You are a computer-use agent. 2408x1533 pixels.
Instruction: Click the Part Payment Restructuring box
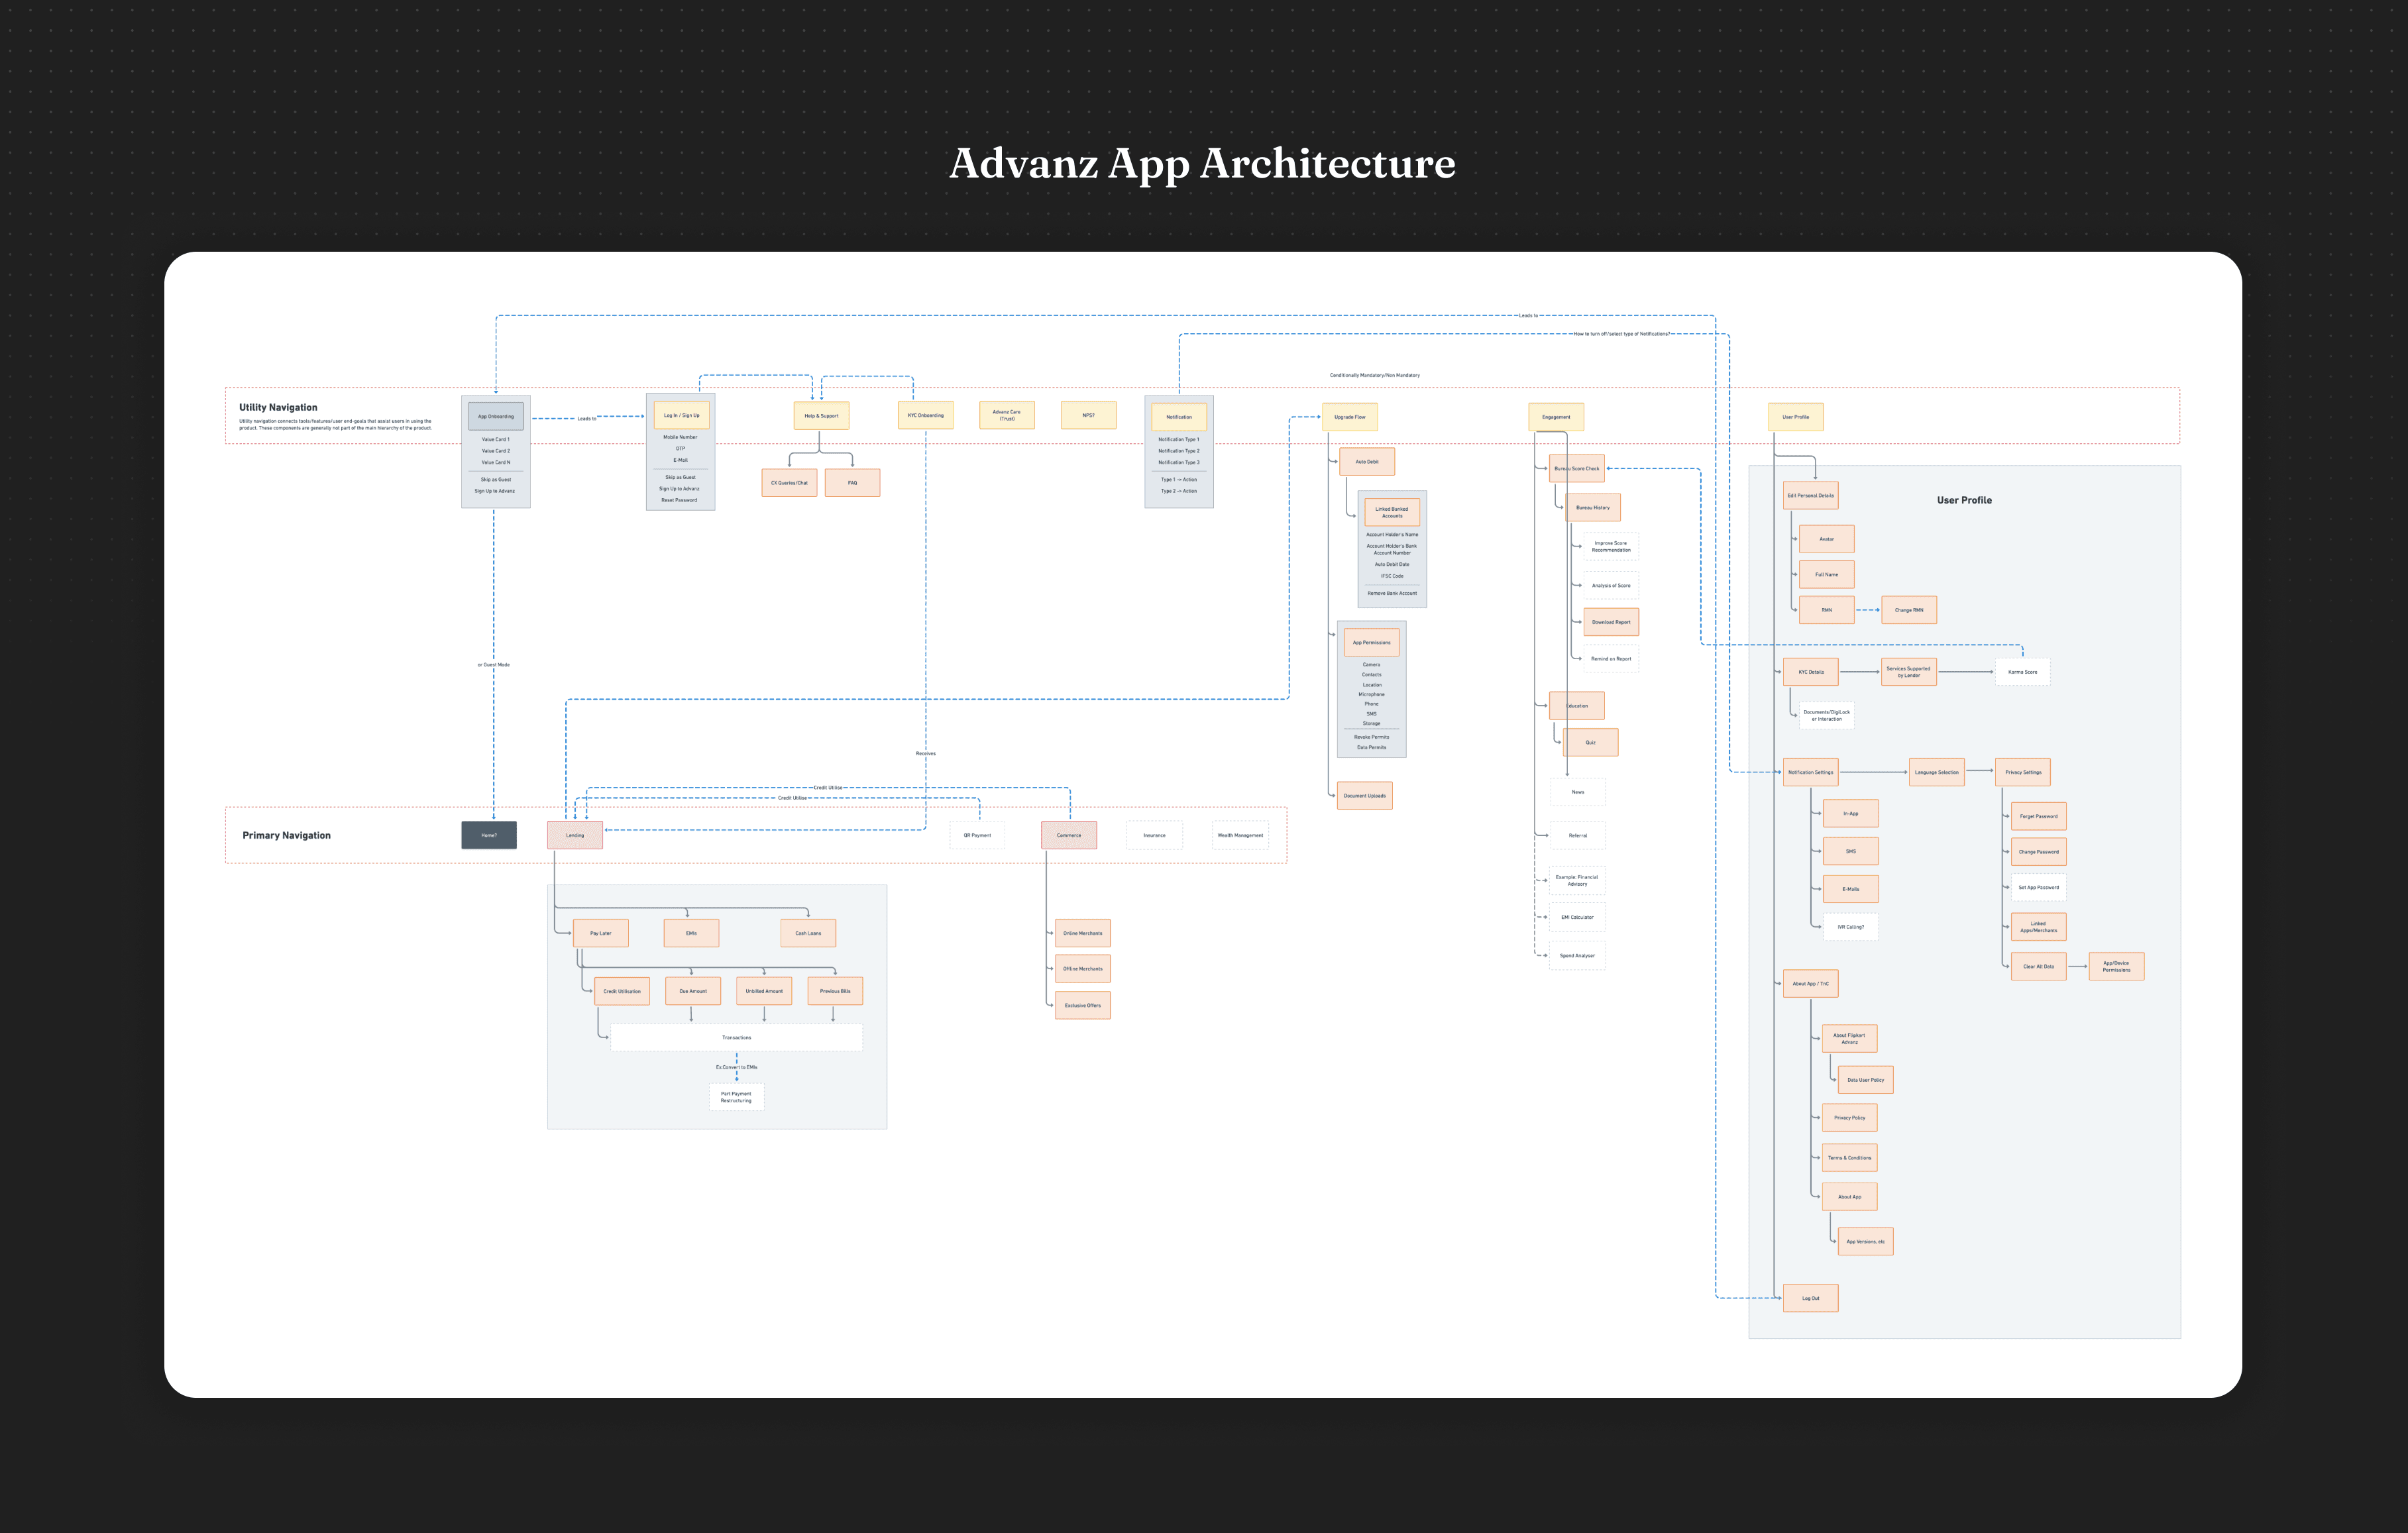[x=736, y=1097]
